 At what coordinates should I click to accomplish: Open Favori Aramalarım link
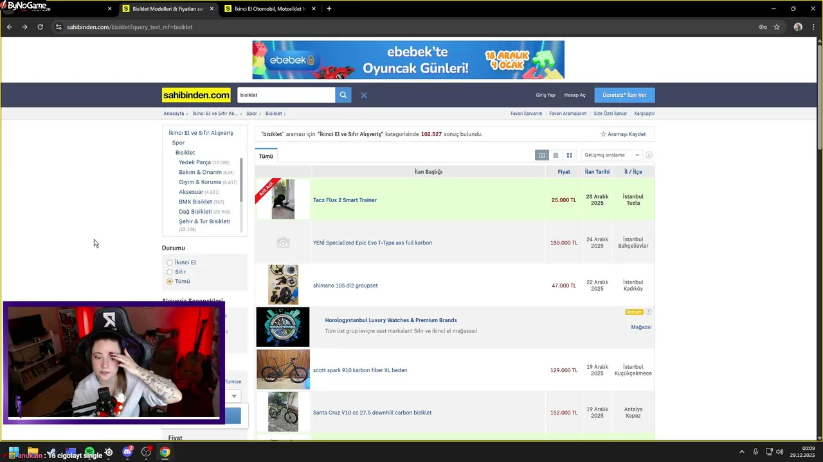(x=568, y=114)
